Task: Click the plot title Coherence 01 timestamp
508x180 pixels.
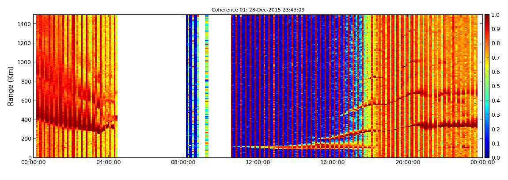Action: tap(258, 10)
